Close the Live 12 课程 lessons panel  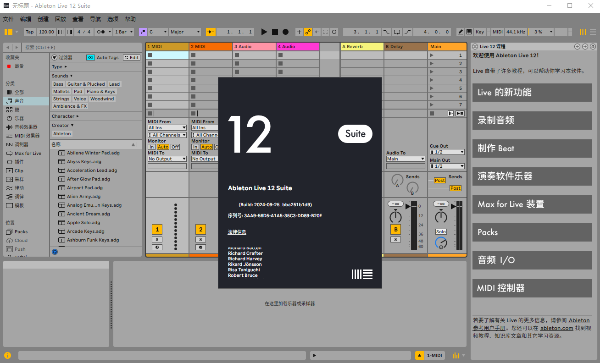pyautogui.click(x=475, y=46)
